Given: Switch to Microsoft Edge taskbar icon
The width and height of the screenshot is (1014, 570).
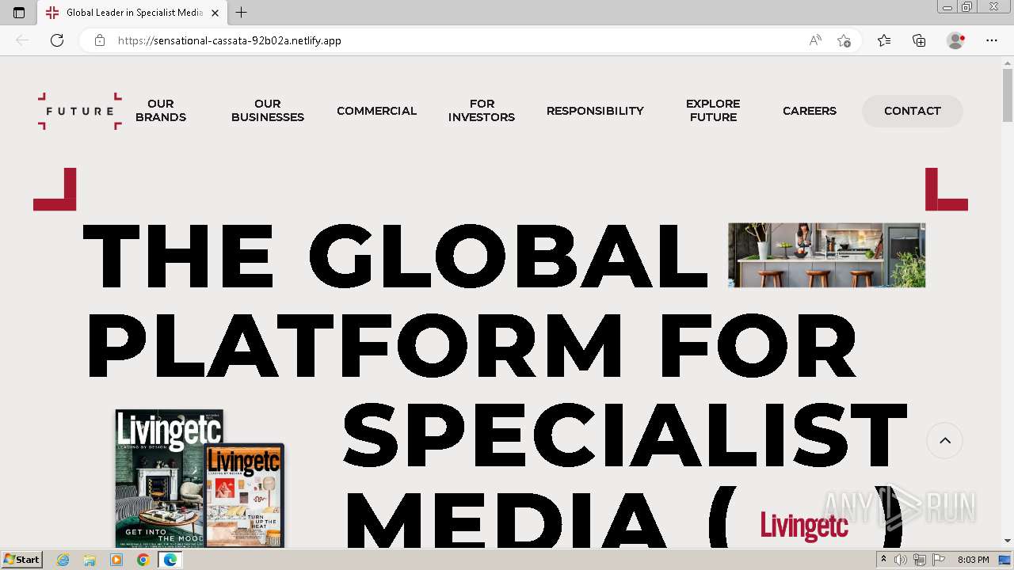Looking at the screenshot, I should point(170,560).
